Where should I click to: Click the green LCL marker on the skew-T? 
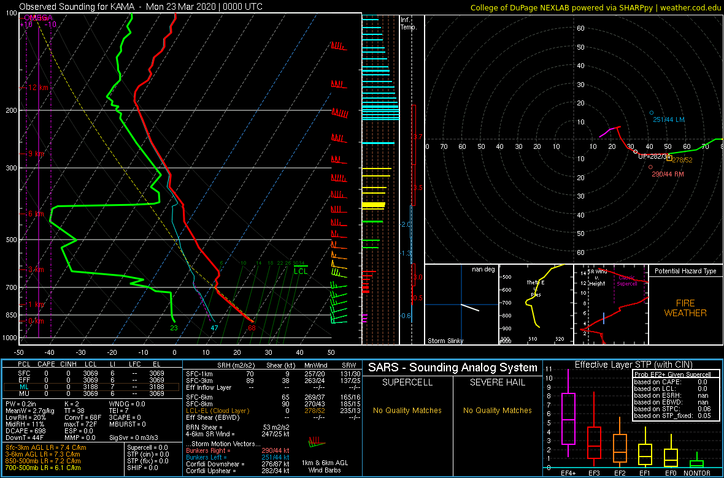pos(301,270)
